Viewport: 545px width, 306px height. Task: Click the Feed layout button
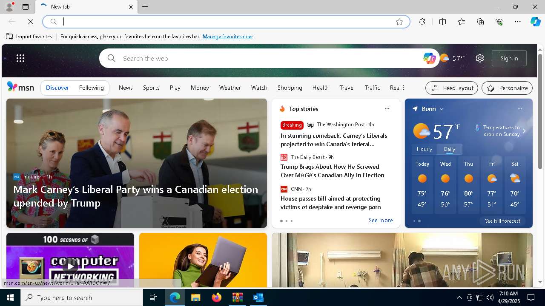pyautogui.click(x=452, y=88)
